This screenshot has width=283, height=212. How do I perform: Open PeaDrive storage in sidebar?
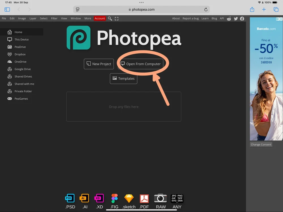click(x=22, y=47)
